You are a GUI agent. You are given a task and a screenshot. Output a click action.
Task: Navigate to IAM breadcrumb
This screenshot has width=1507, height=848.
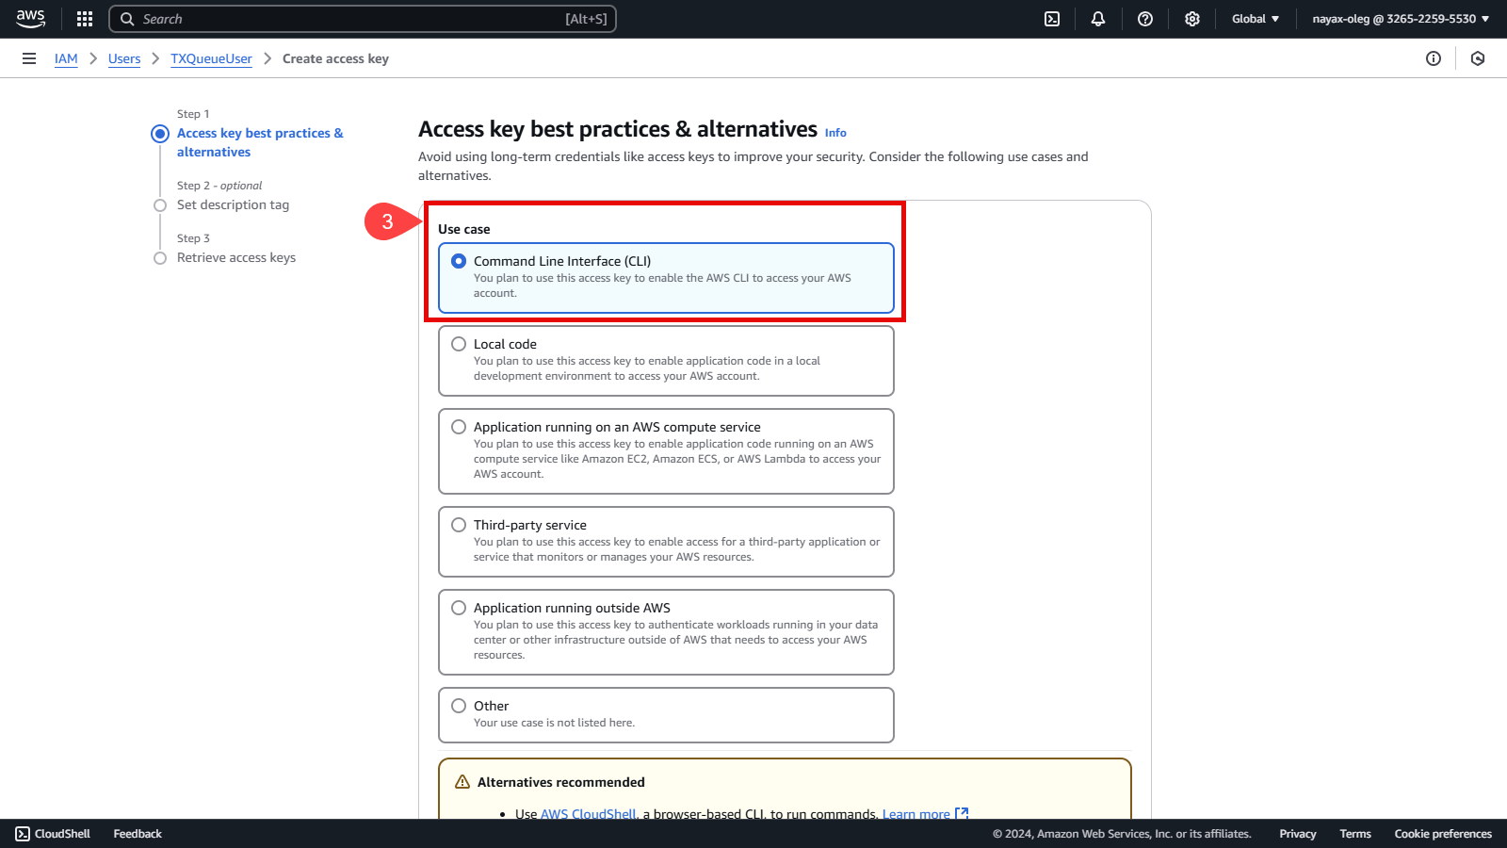coord(66,58)
